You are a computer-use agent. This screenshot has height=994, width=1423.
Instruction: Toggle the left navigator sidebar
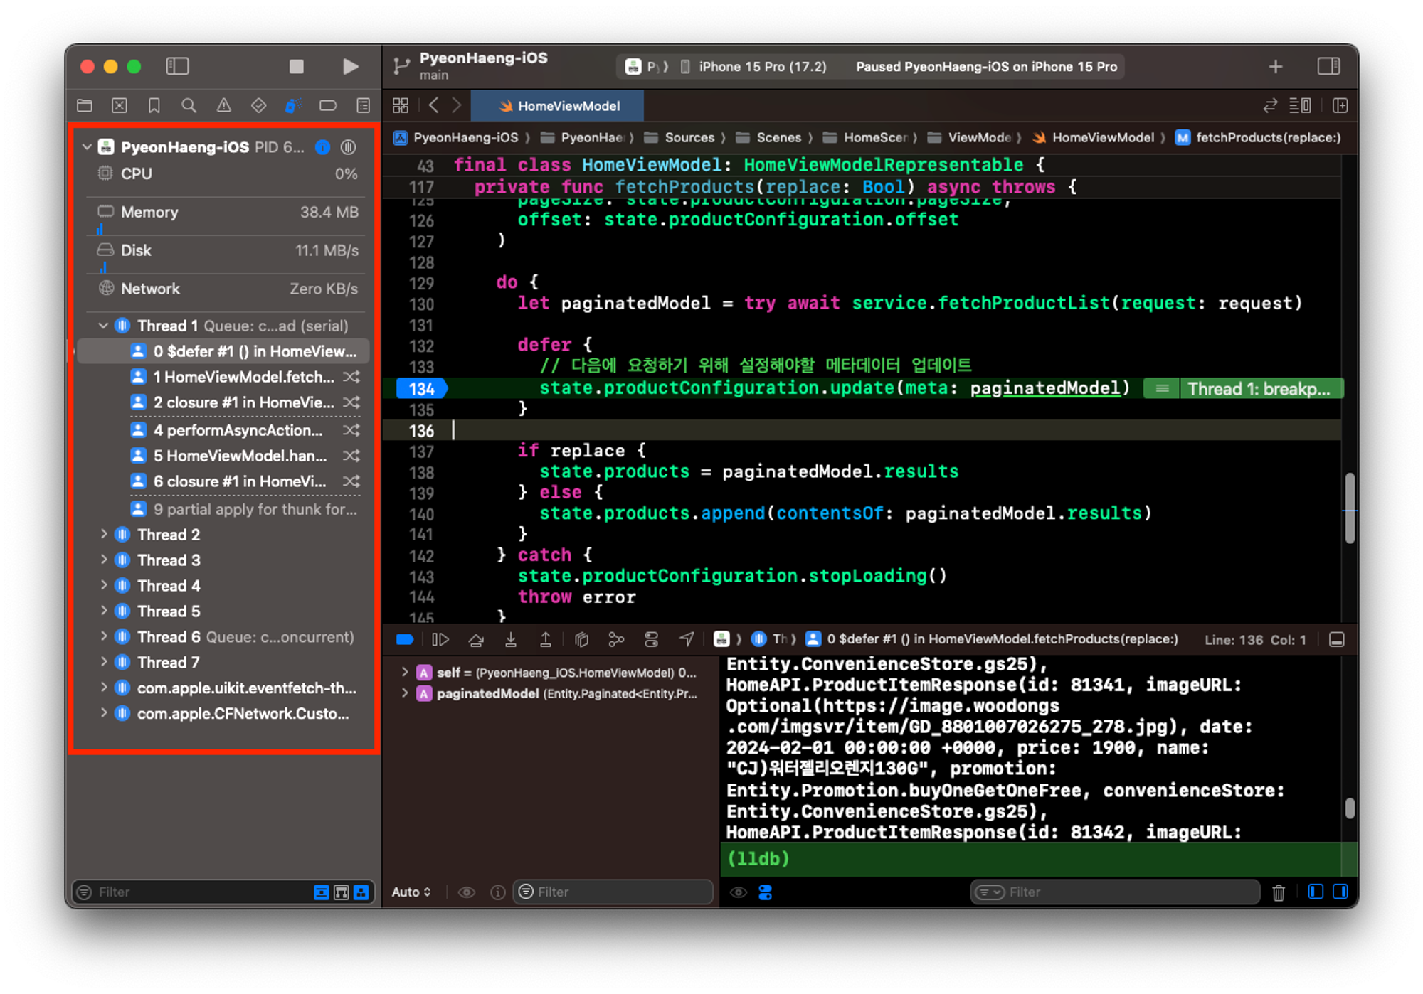coord(177,67)
